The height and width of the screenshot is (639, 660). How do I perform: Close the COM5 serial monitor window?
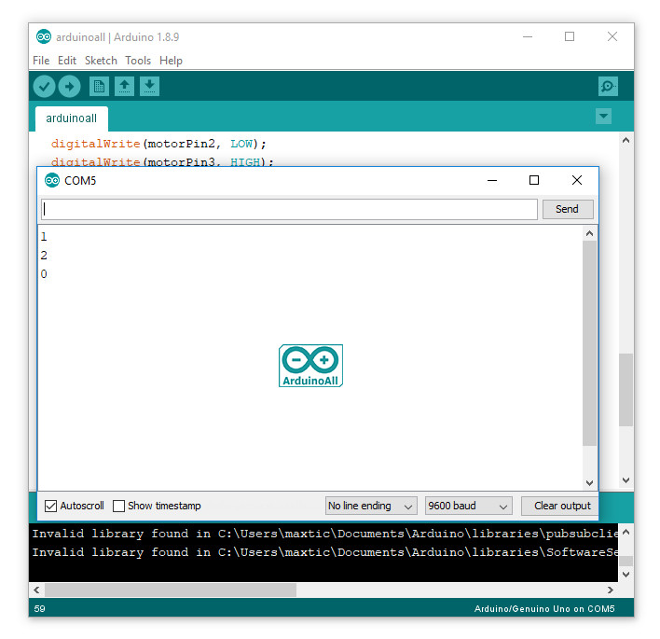coord(577,180)
